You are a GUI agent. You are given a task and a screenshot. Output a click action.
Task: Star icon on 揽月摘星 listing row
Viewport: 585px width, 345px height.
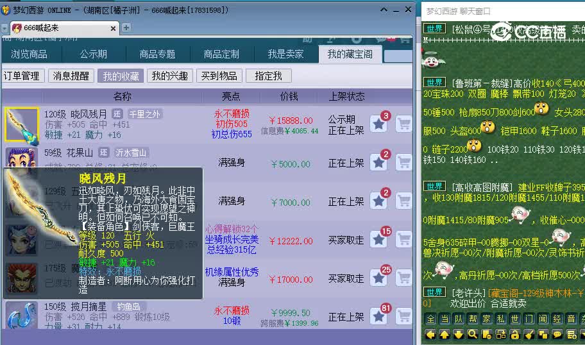click(378, 317)
